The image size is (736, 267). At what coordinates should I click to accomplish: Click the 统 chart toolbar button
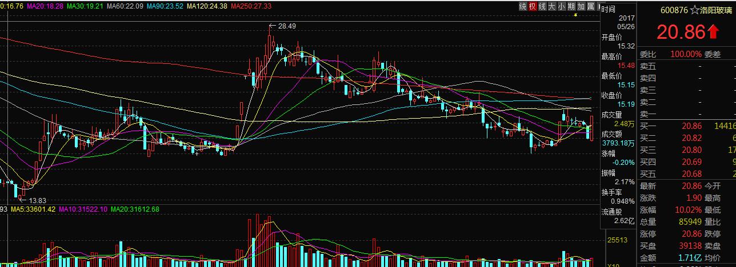(x=523, y=6)
